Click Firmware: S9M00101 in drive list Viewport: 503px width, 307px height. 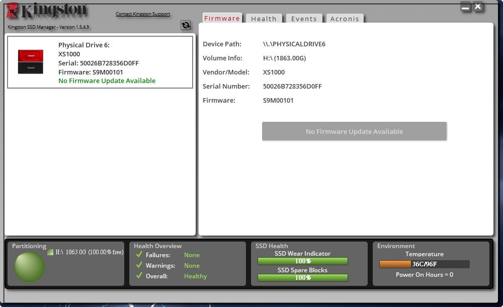coord(91,72)
